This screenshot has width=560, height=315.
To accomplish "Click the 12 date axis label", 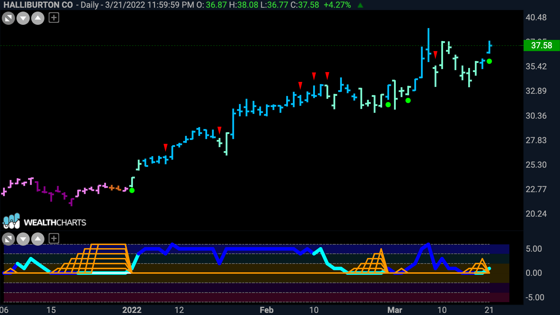I will tap(179, 310).
